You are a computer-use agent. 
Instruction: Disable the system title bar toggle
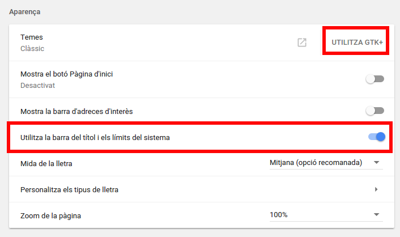click(376, 137)
